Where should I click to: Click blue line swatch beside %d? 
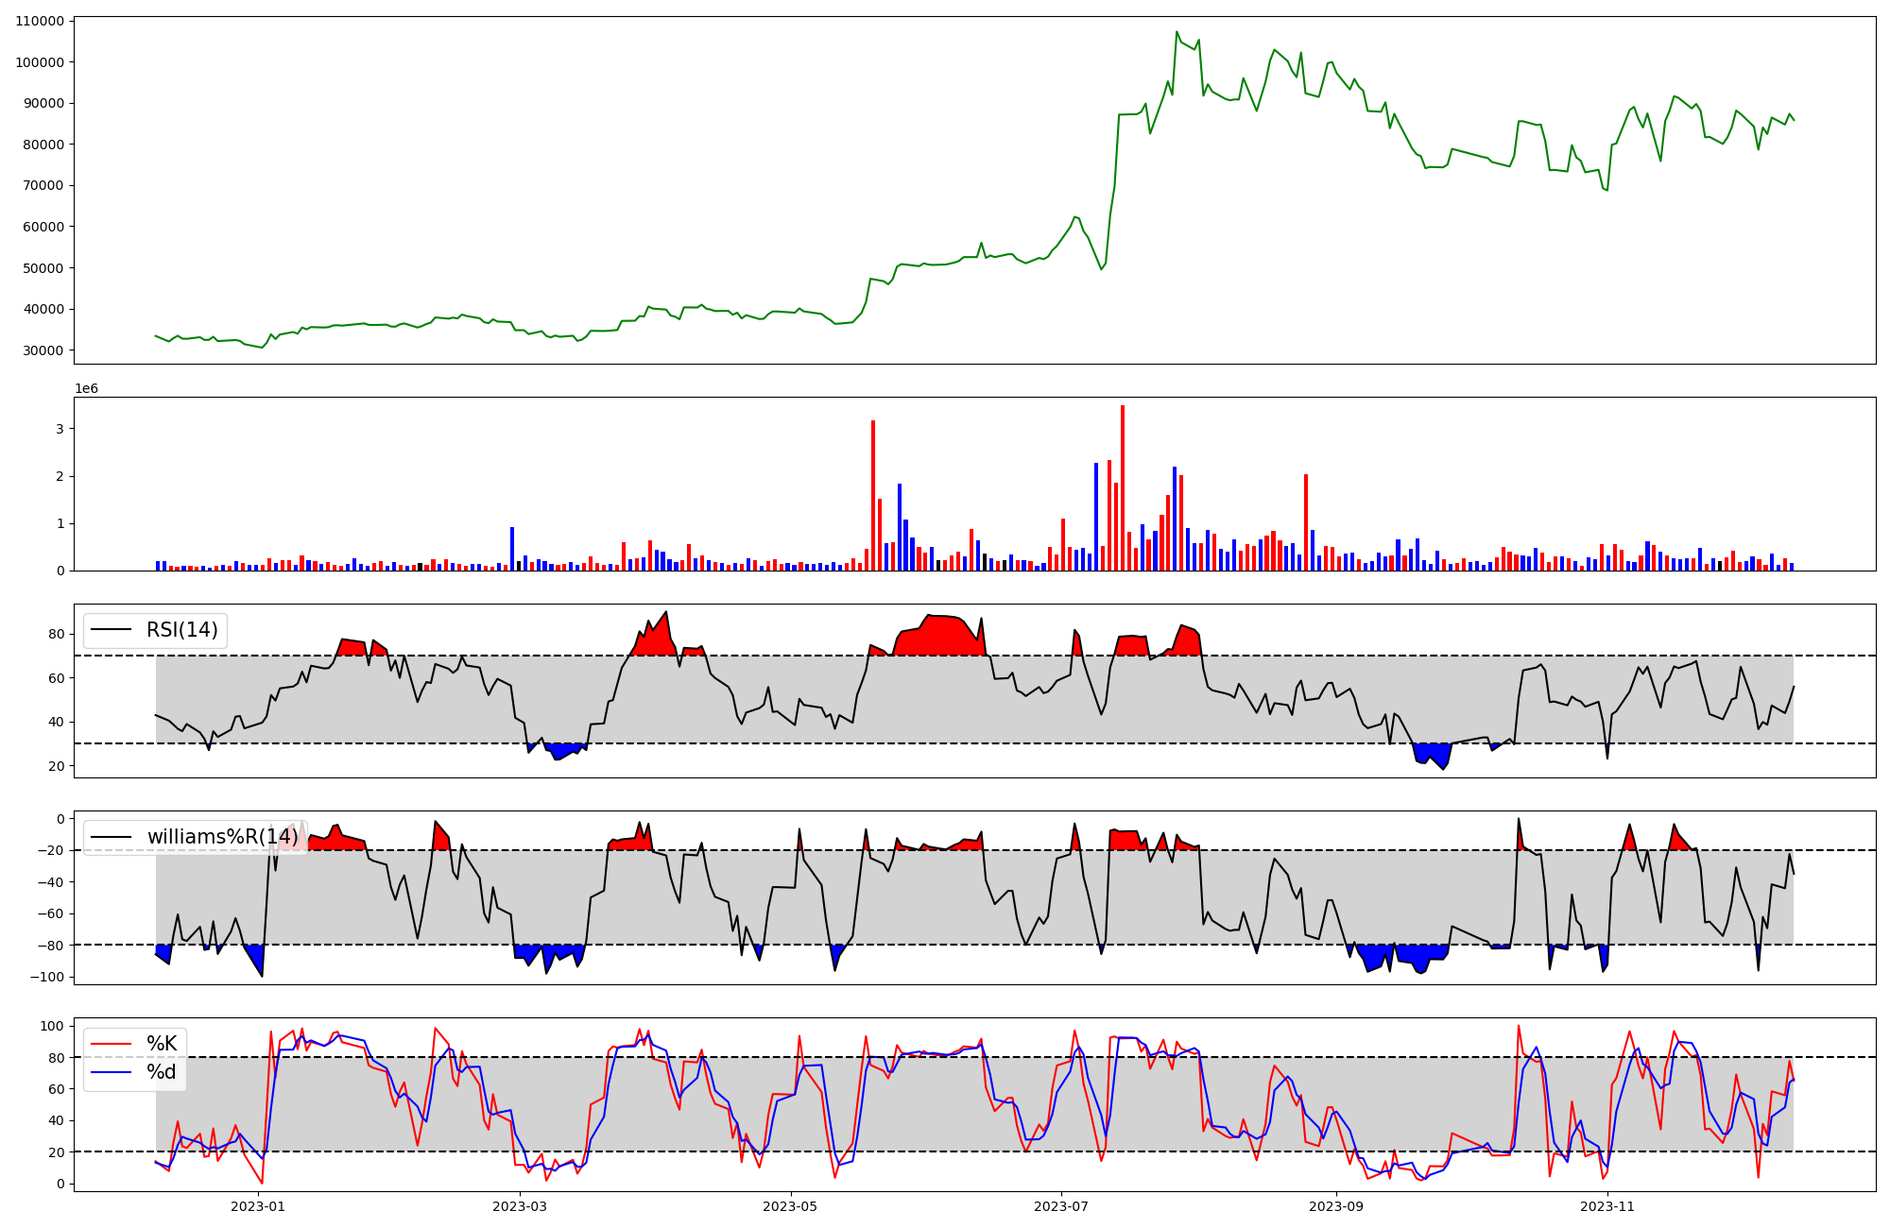coord(111,1072)
